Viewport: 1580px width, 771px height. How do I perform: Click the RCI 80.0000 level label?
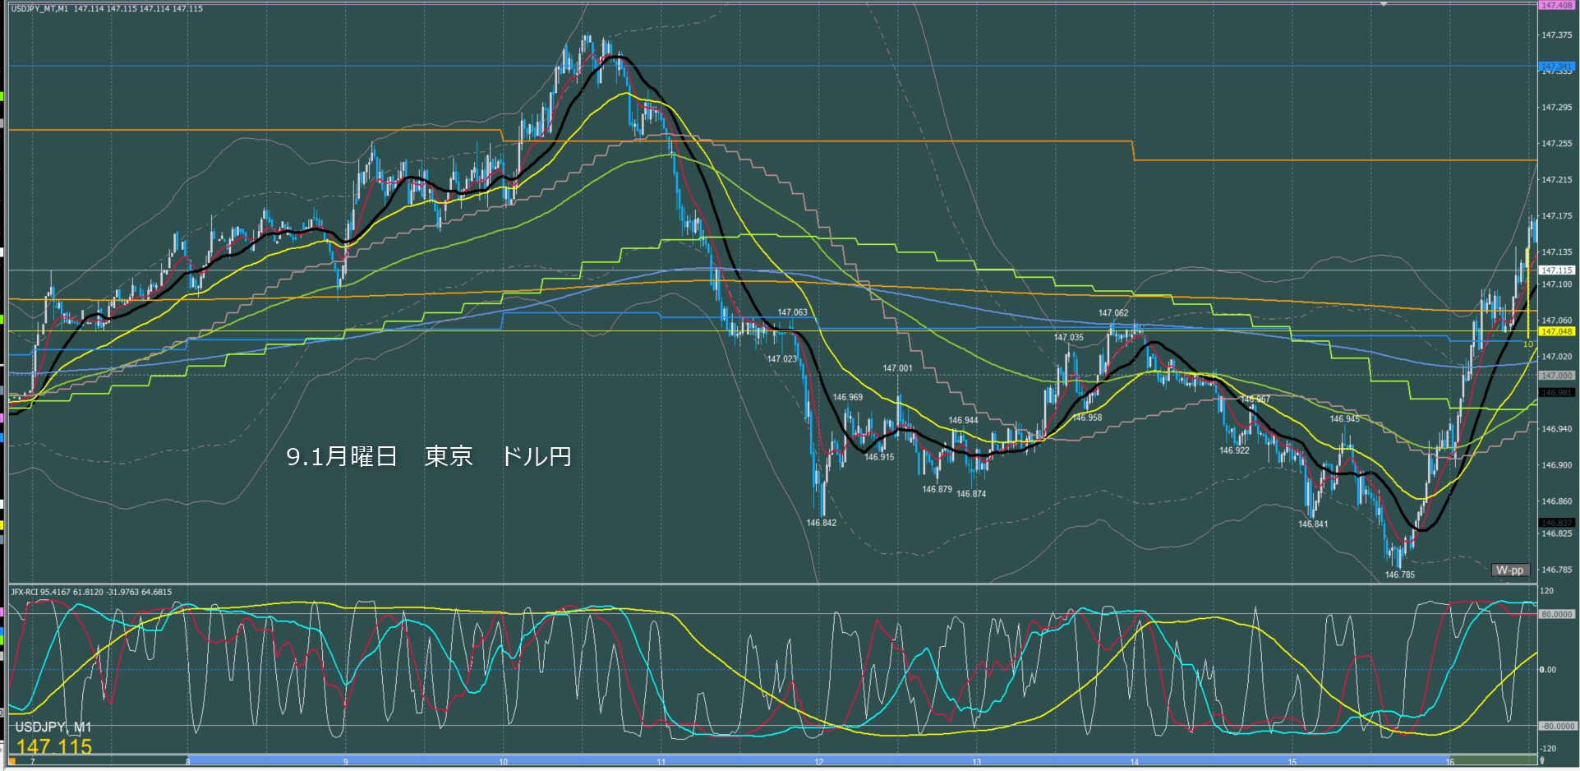[x=1556, y=614]
